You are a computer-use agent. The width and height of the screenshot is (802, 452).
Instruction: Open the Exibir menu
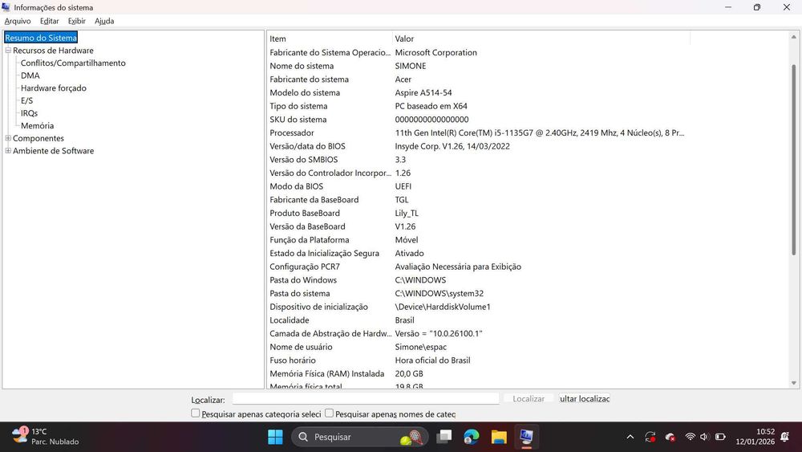77,21
